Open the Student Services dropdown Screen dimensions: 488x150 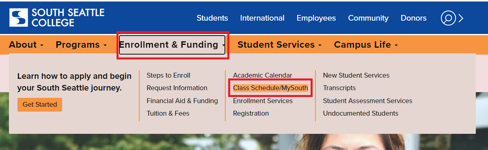[279, 45]
